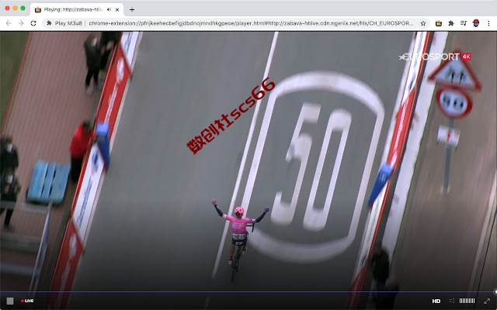Viewport: 497px width, 310px height.
Task: Go forward with the browser forward arrow
Action: [21, 23]
